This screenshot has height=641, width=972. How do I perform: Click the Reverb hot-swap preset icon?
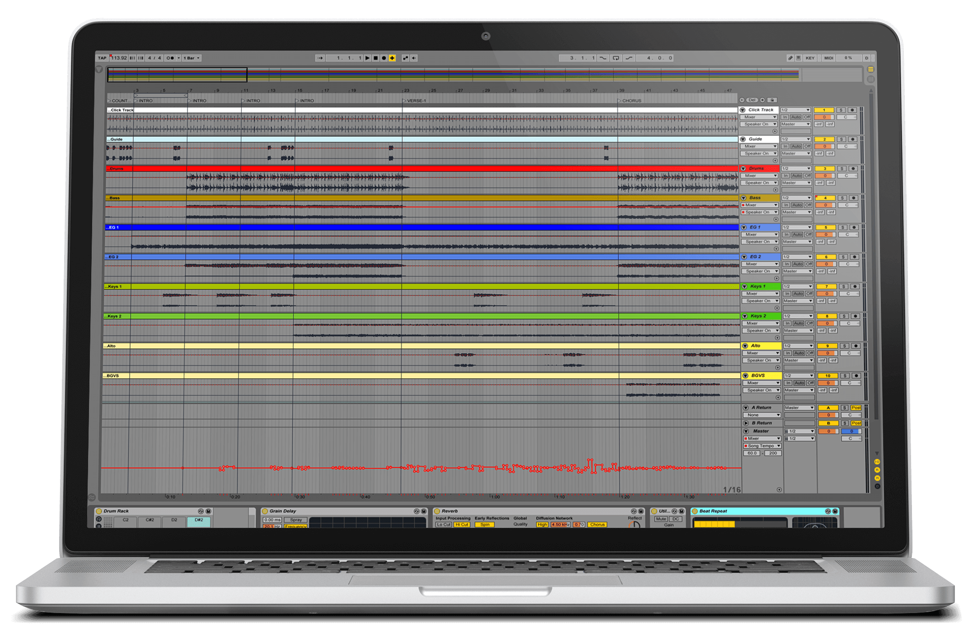[634, 511]
